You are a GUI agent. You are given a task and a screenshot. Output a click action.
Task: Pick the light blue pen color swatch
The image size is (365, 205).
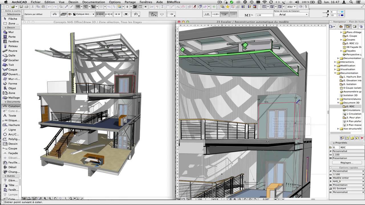[x=341, y=12]
